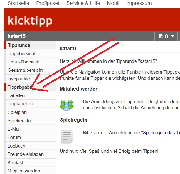Go to the Mobil page
Viewport: 180px width, 174px height.
pyautogui.click(x=113, y=3)
